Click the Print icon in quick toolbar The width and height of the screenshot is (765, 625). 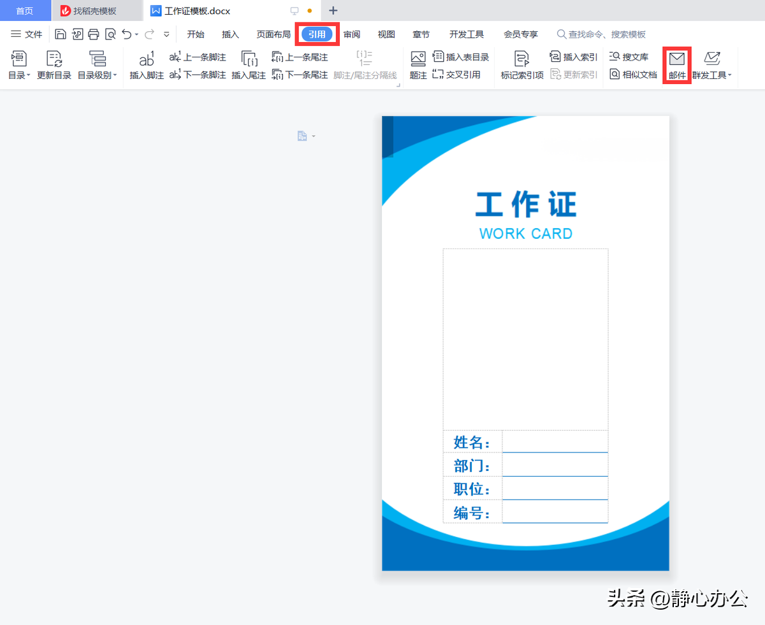click(x=94, y=34)
